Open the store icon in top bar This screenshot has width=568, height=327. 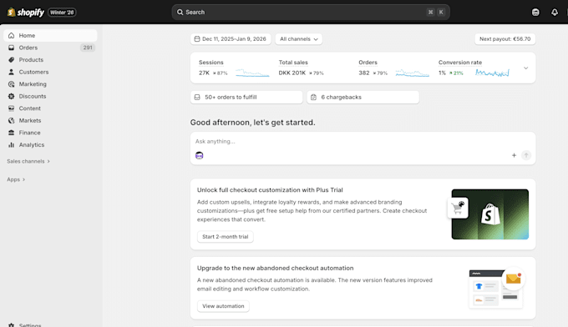pos(535,13)
